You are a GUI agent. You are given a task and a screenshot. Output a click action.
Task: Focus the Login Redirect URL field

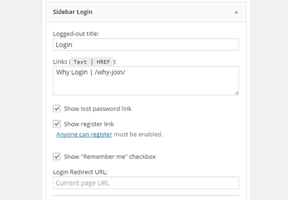coord(146,183)
